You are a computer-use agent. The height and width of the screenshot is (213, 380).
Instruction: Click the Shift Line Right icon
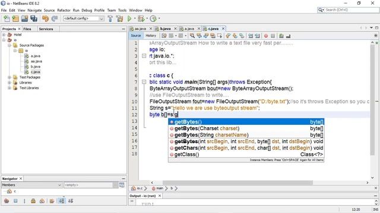point(257,35)
